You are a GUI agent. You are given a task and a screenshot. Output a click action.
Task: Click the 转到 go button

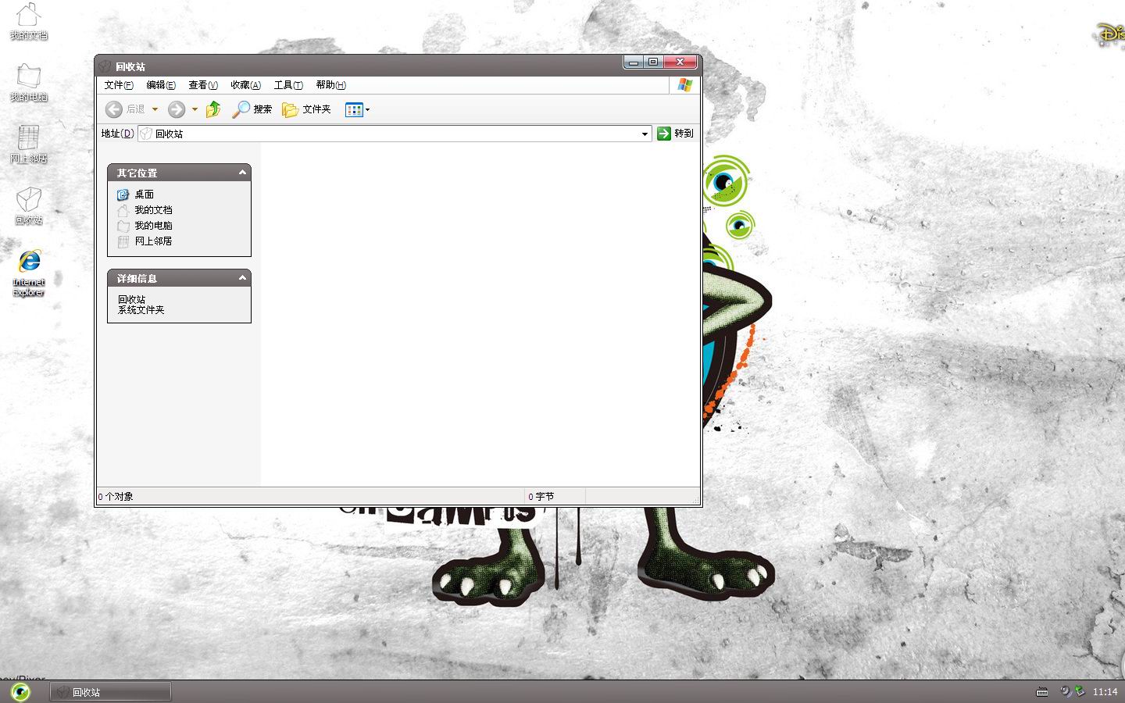tap(675, 134)
